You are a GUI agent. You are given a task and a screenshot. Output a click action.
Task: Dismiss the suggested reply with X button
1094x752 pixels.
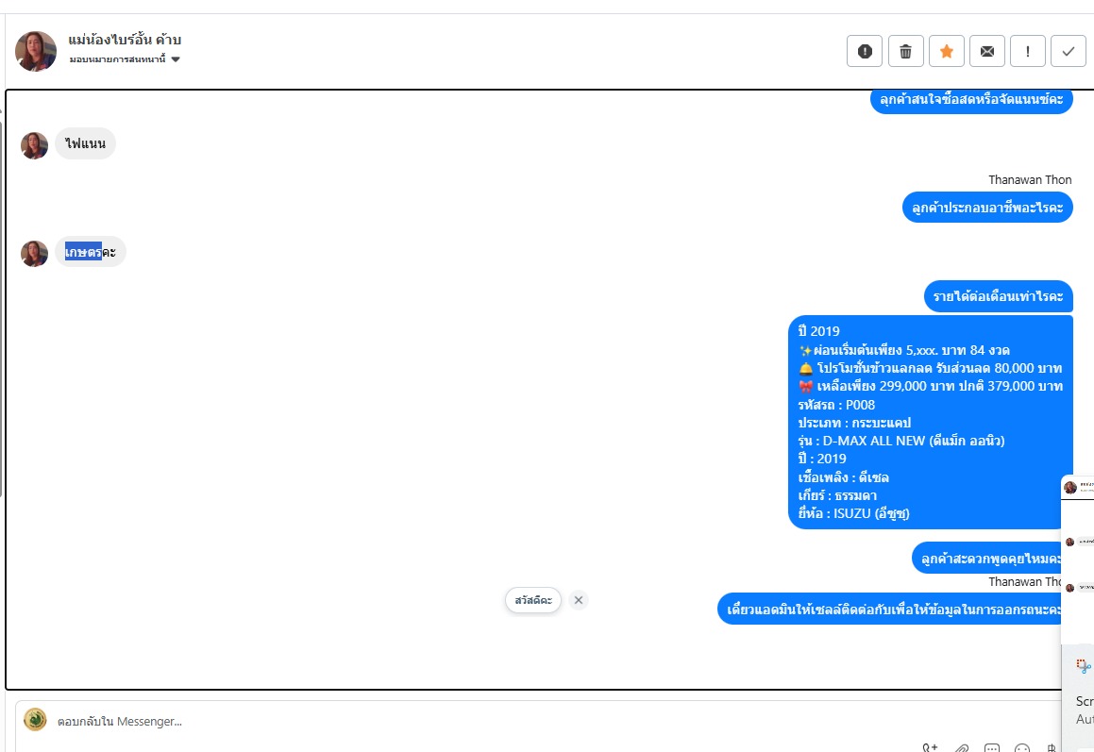[579, 600]
